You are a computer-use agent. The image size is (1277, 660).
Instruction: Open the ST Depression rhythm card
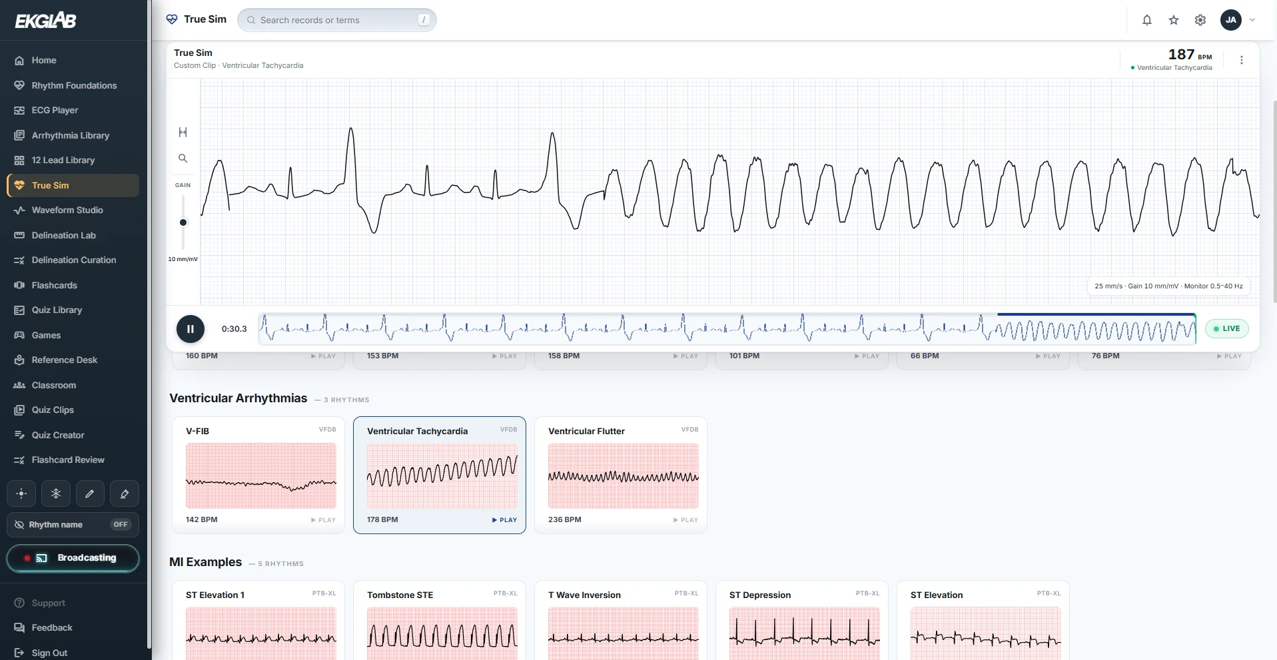tap(802, 621)
